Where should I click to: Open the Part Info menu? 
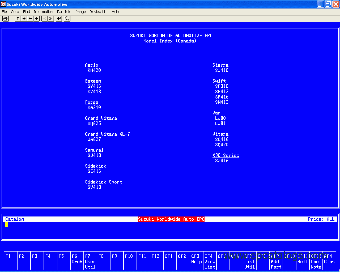[x=64, y=12]
